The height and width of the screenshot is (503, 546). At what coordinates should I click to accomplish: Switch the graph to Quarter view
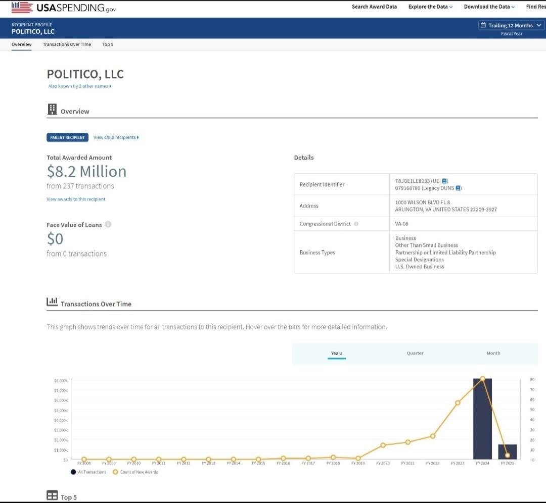pyautogui.click(x=415, y=354)
